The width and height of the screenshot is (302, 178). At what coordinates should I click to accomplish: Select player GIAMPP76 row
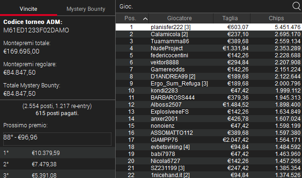pyautogui.click(x=209, y=140)
